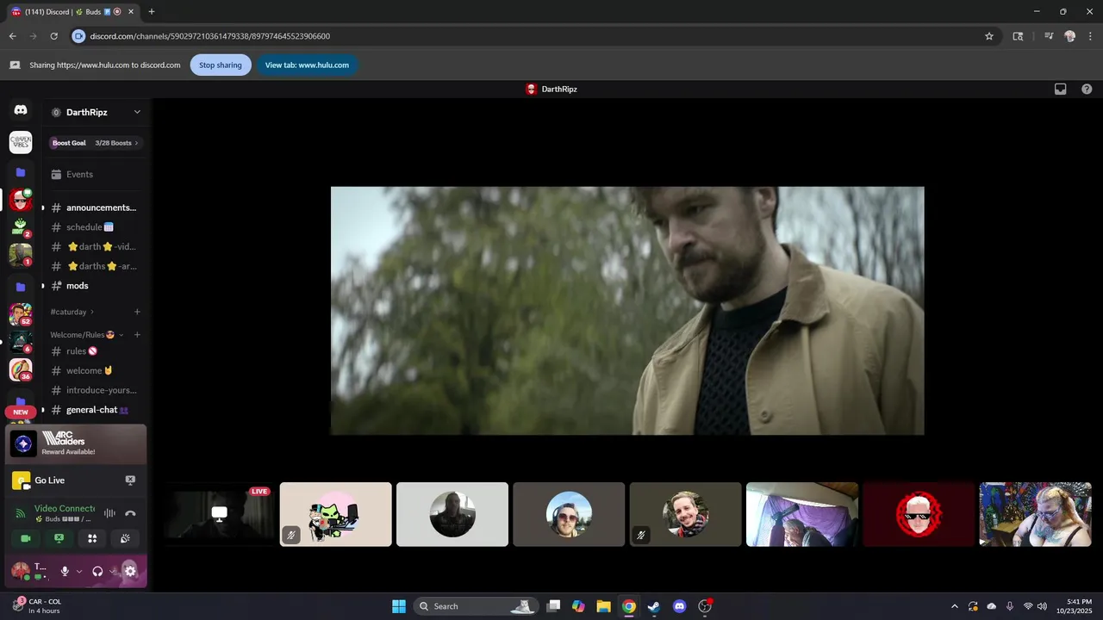Image resolution: width=1103 pixels, height=620 pixels.
Task: Show hidden system tray icons
Action: point(954,606)
